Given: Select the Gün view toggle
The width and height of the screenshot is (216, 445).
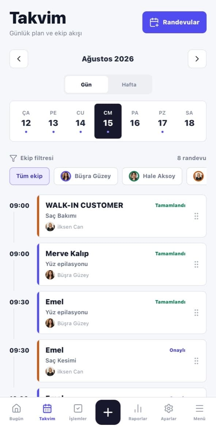Looking at the screenshot, I should tap(86, 84).
